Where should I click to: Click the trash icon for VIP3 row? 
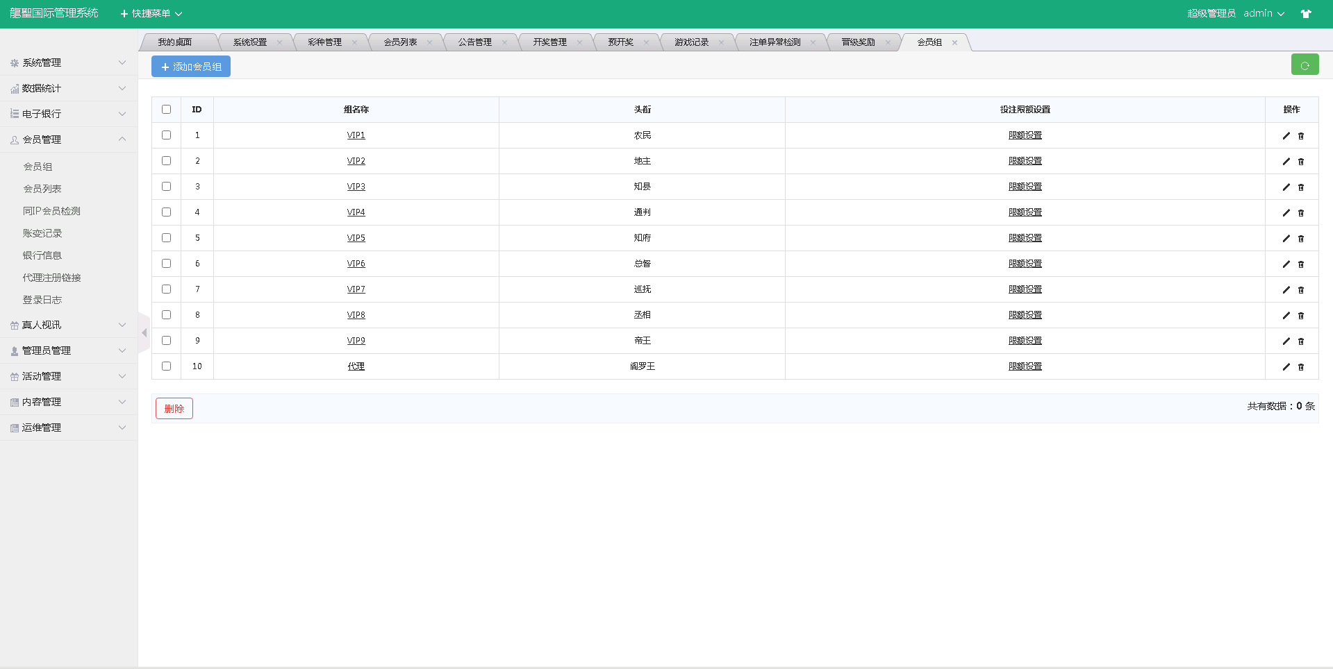[x=1301, y=187]
